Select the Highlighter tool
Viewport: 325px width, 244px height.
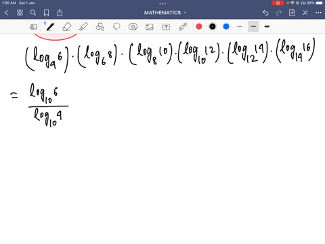point(83,26)
